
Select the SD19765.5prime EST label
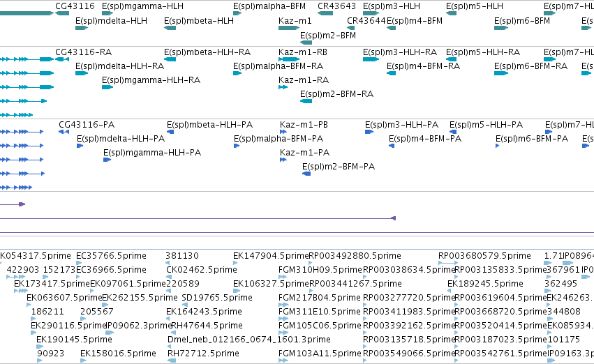pos(217,298)
